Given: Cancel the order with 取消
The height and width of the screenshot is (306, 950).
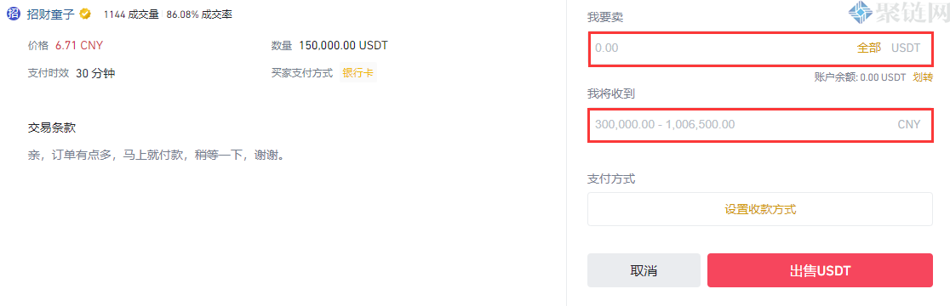Looking at the screenshot, I should click(644, 270).
